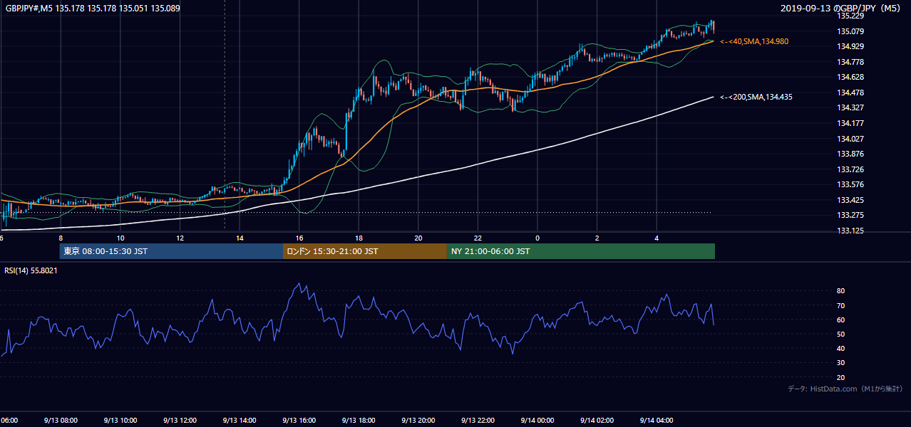Click the 9/13 12:00 time axis label
This screenshot has width=911, height=427.
coord(180,421)
